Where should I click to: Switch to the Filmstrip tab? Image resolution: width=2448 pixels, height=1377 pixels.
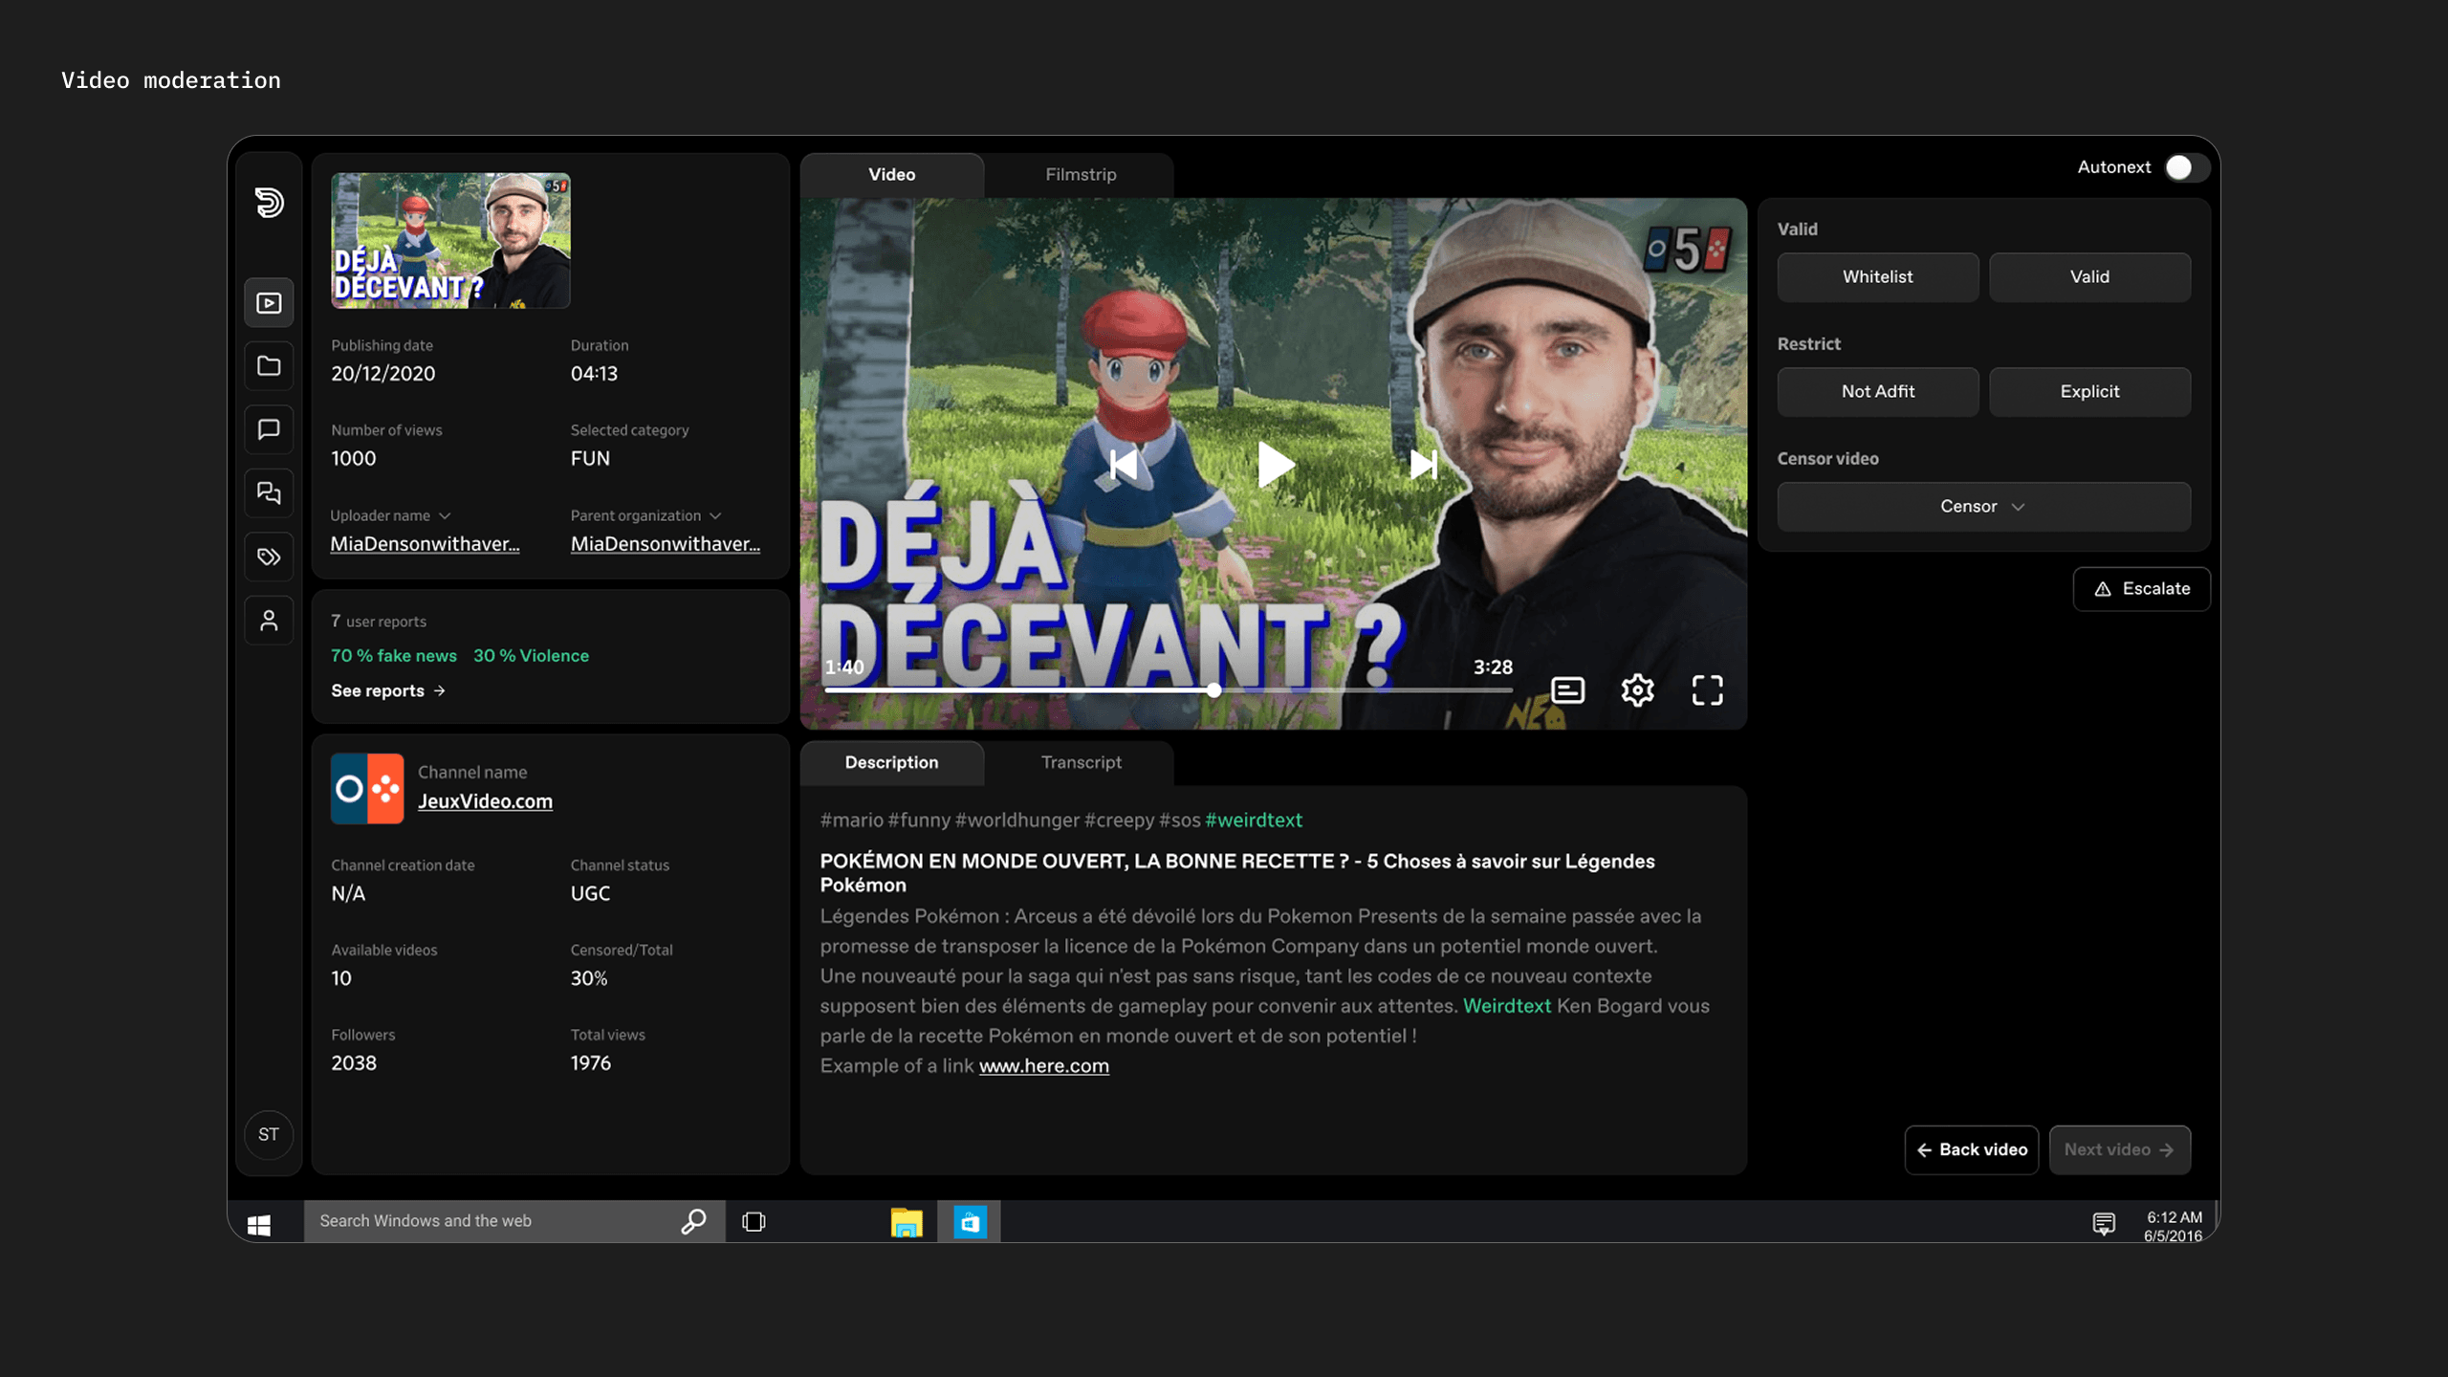pyautogui.click(x=1080, y=175)
